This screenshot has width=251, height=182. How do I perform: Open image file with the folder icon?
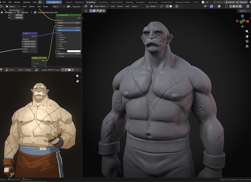click(69, 70)
